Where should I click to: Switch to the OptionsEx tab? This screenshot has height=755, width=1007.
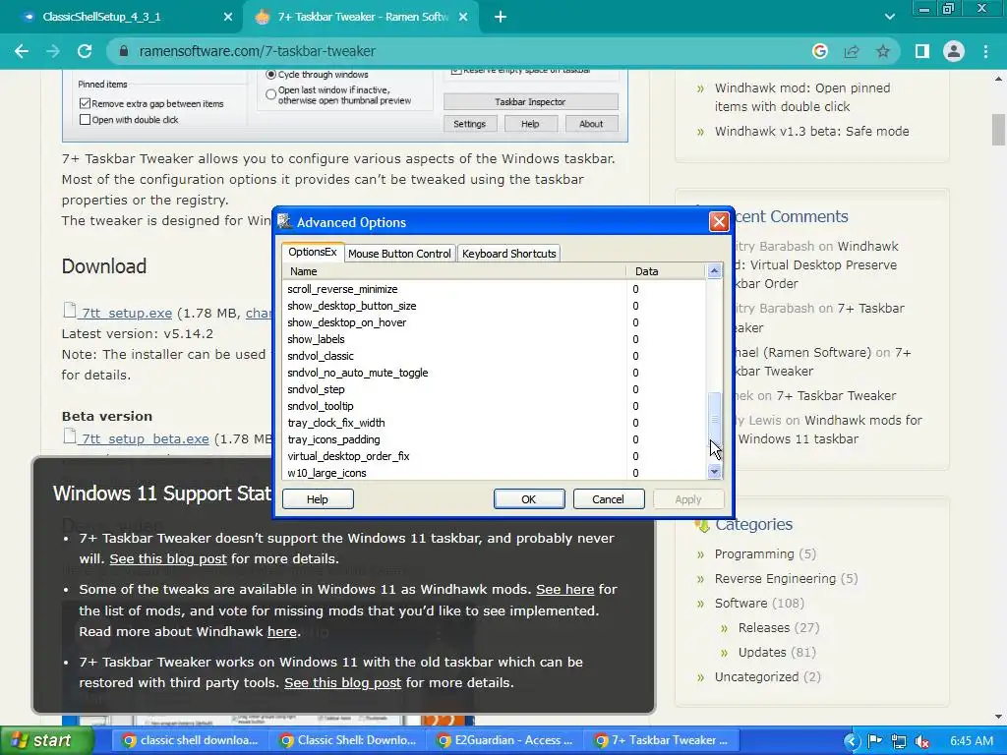tap(313, 253)
